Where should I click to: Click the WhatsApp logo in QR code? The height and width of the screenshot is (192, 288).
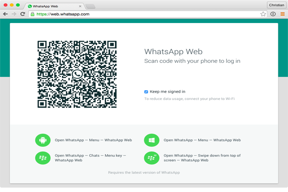tap(77, 74)
